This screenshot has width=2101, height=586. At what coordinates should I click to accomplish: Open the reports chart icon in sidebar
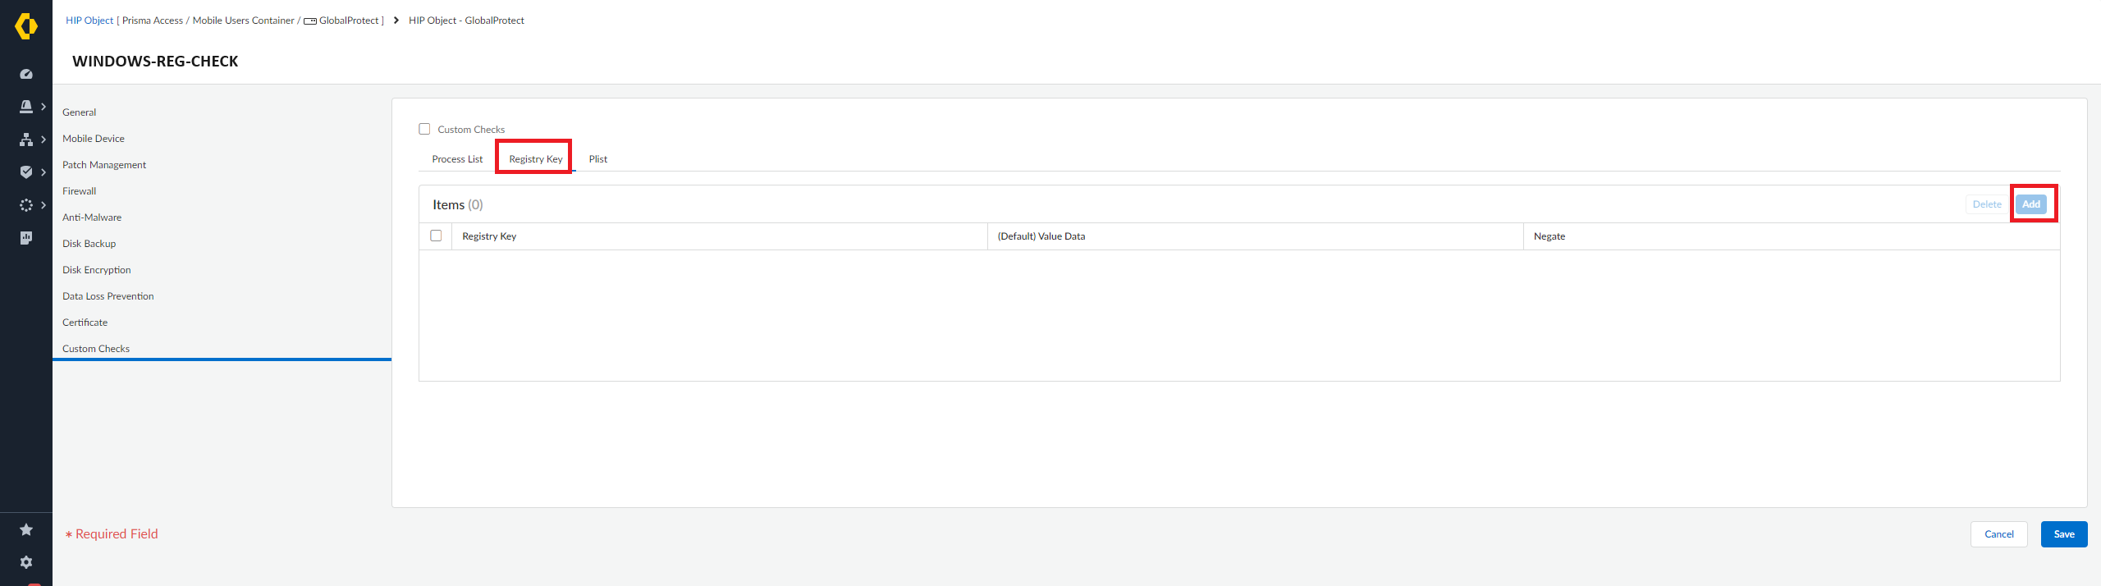(x=26, y=238)
